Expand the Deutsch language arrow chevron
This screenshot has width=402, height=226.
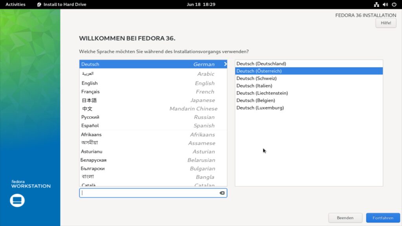(x=225, y=64)
